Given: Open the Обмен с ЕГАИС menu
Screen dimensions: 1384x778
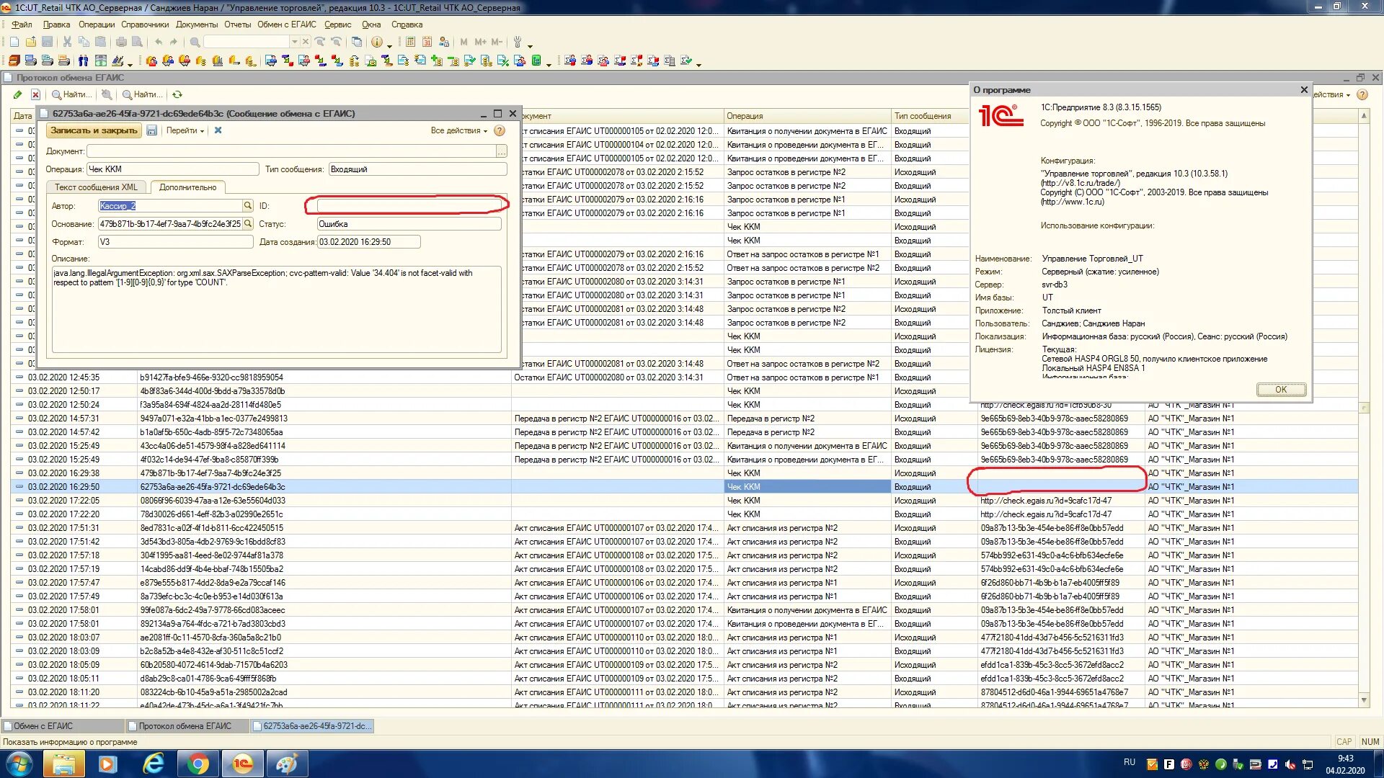Looking at the screenshot, I should (286, 24).
